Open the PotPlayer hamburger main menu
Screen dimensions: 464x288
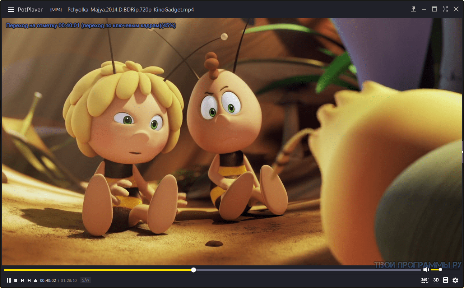click(11, 10)
